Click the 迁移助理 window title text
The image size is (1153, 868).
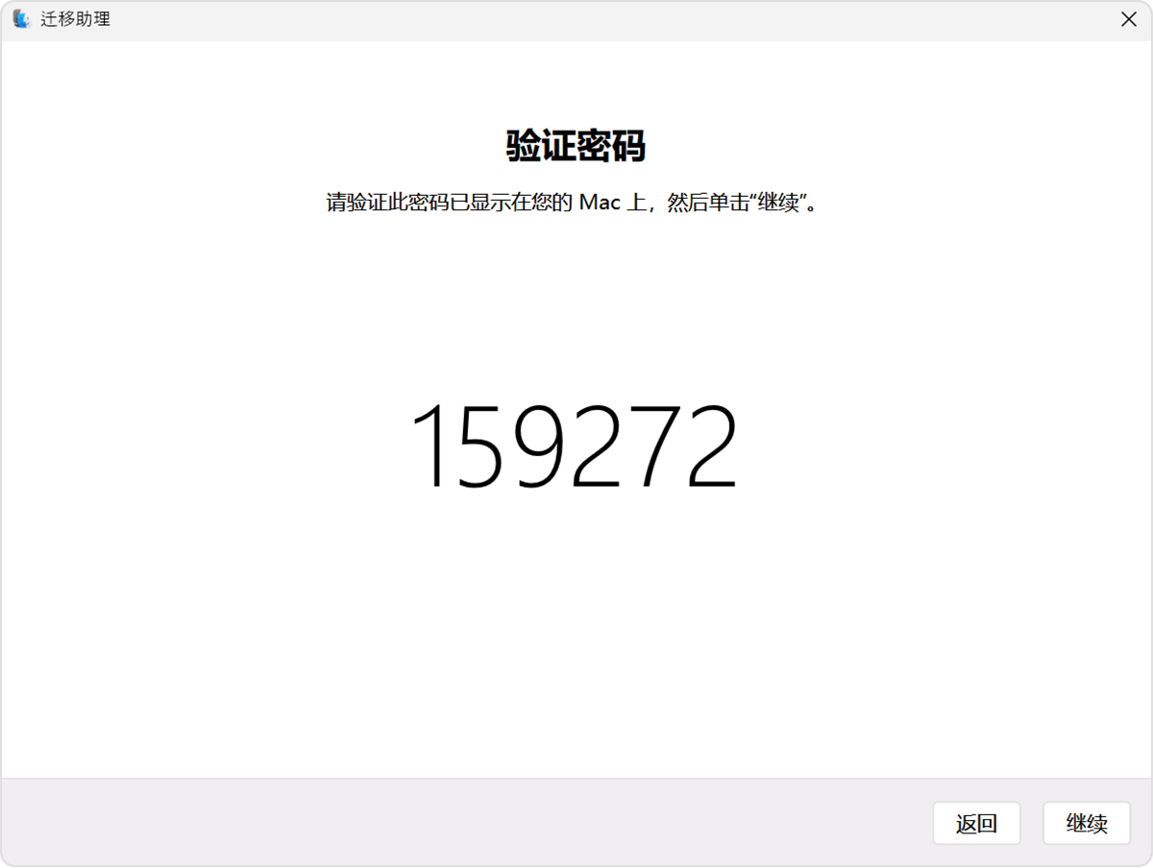coord(75,19)
